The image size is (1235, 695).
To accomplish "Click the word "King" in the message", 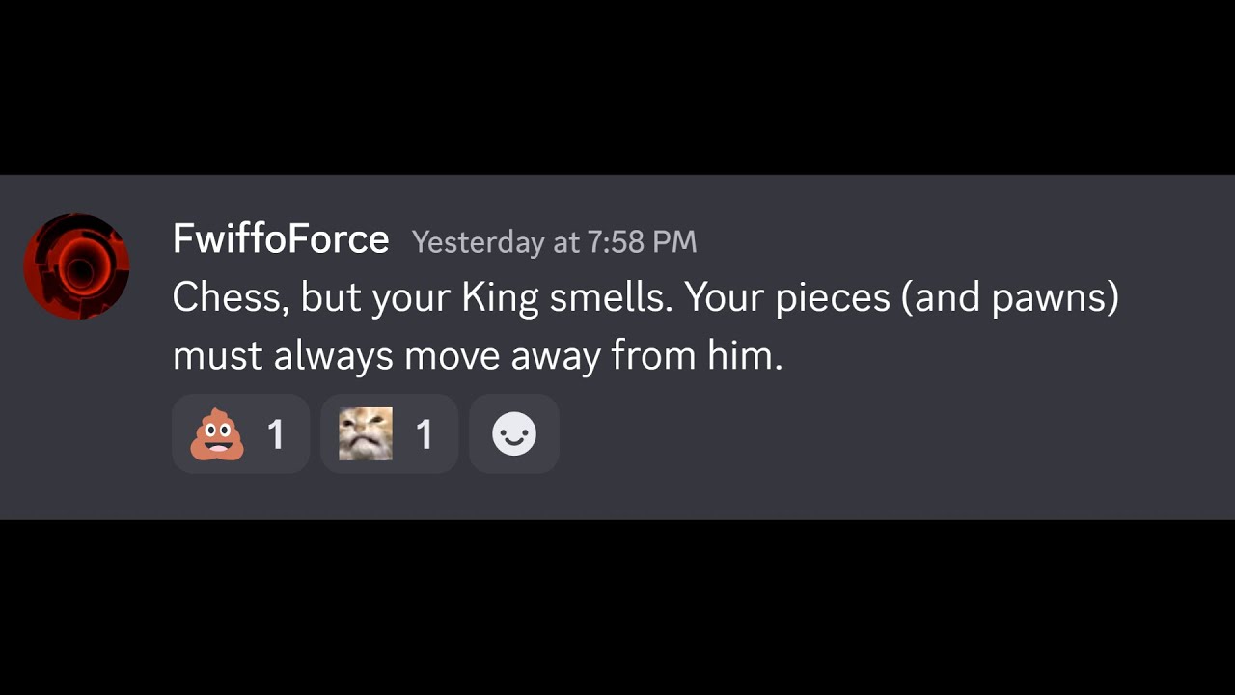I will [x=500, y=297].
